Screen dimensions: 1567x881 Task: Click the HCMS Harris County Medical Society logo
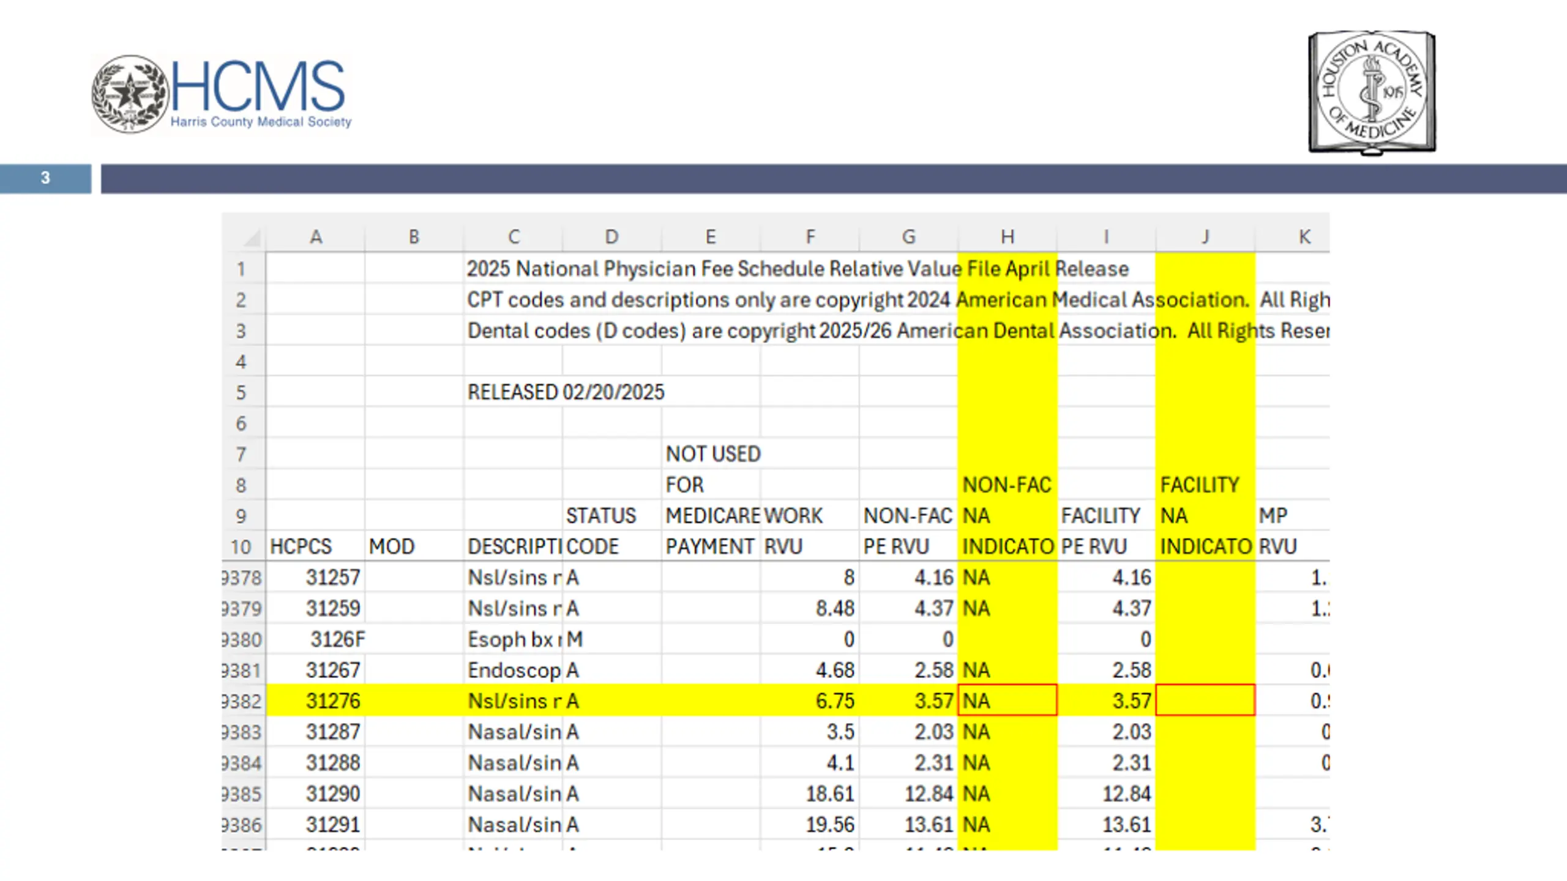pyautogui.click(x=222, y=94)
